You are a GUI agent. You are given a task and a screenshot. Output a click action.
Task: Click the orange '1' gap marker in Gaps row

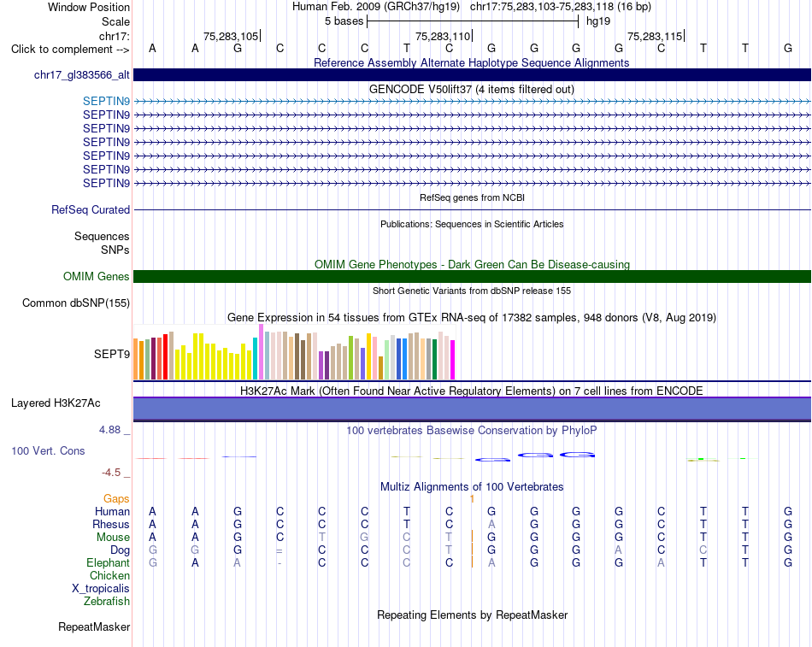(x=473, y=499)
